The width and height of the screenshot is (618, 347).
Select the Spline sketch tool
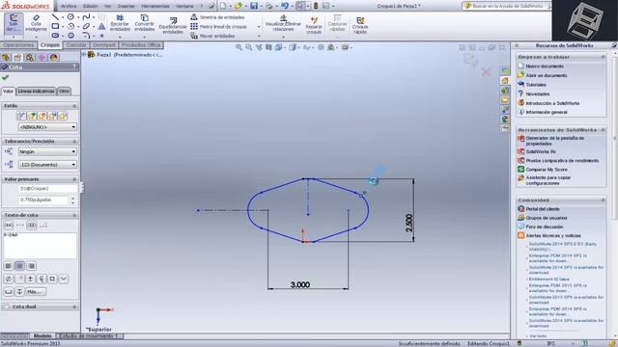pyautogui.click(x=86, y=17)
